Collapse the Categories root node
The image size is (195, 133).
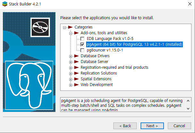[x=64, y=27]
